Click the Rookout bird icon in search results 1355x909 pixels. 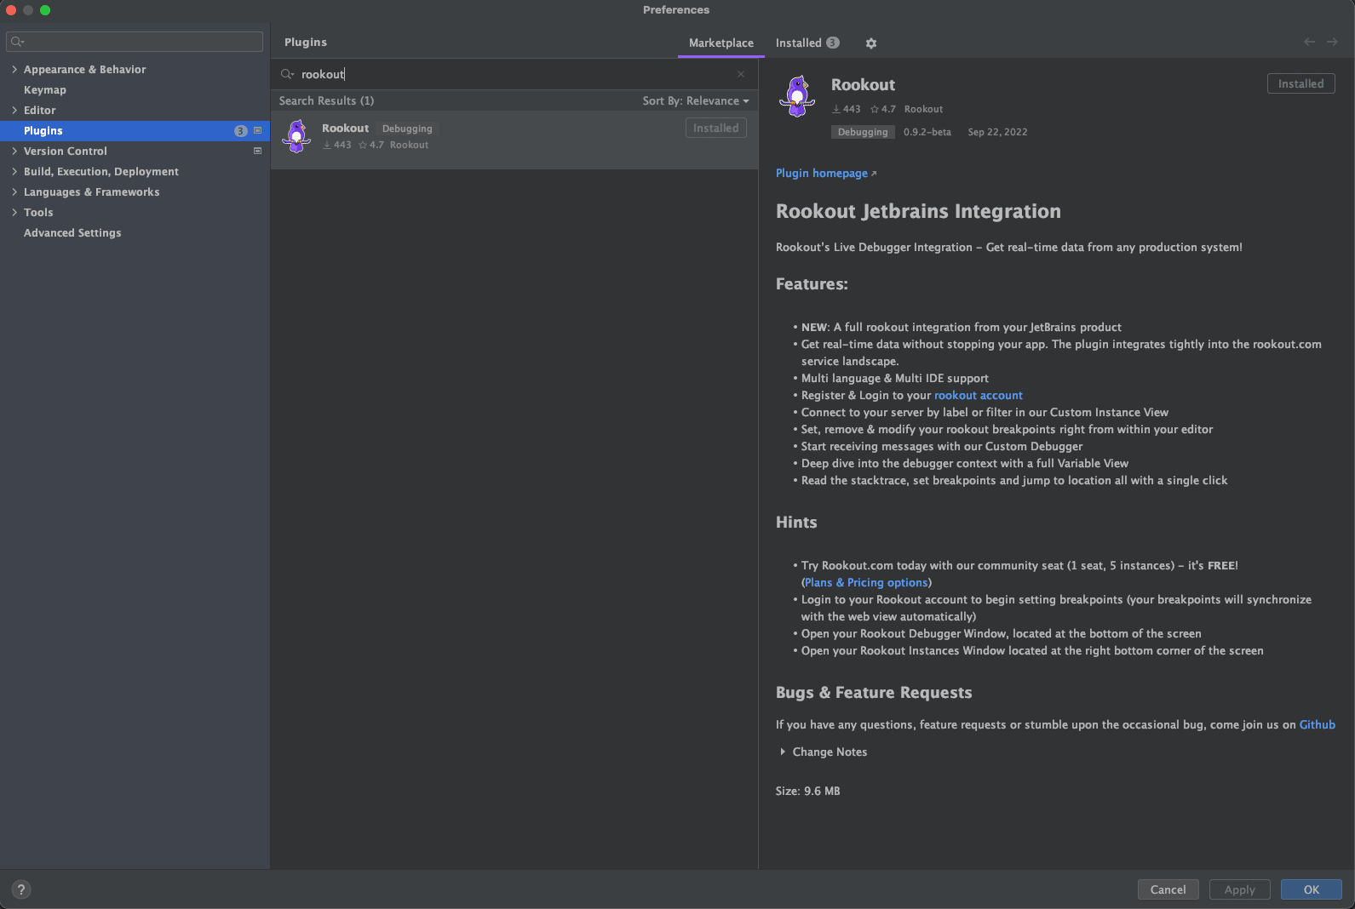click(x=296, y=136)
